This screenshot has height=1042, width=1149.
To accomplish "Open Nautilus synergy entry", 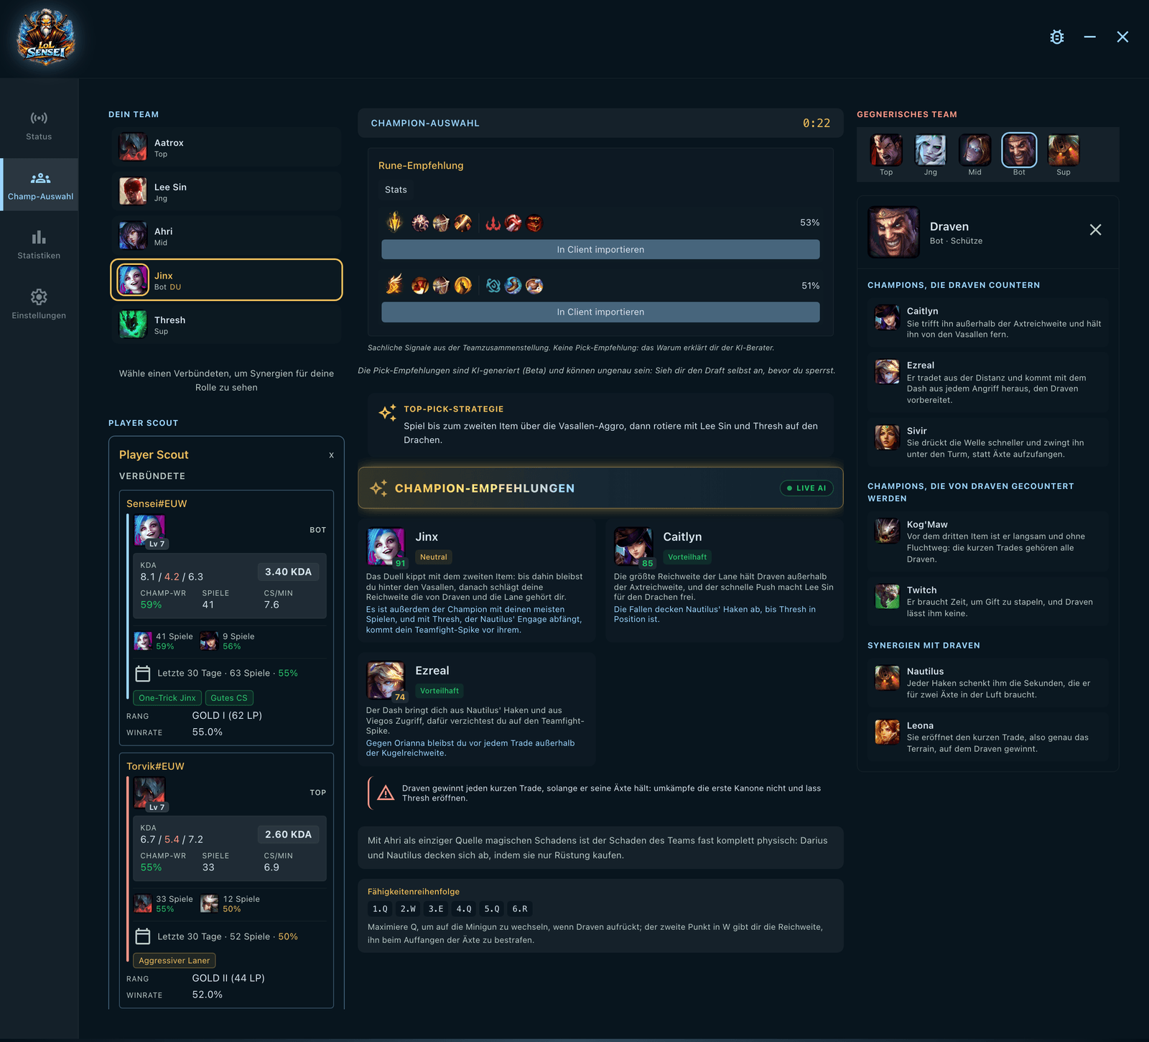I will pyautogui.click(x=987, y=683).
